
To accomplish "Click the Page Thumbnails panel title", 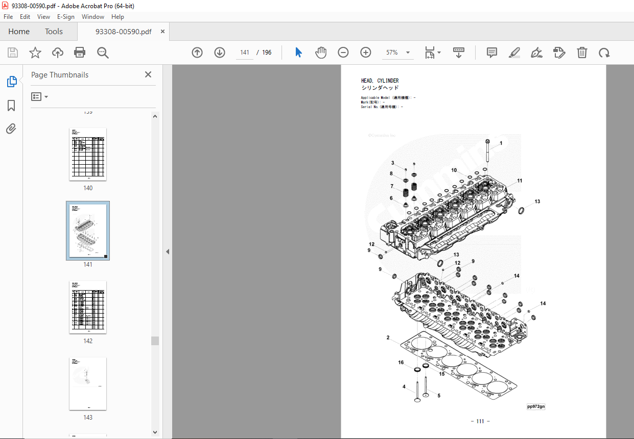I will point(60,75).
